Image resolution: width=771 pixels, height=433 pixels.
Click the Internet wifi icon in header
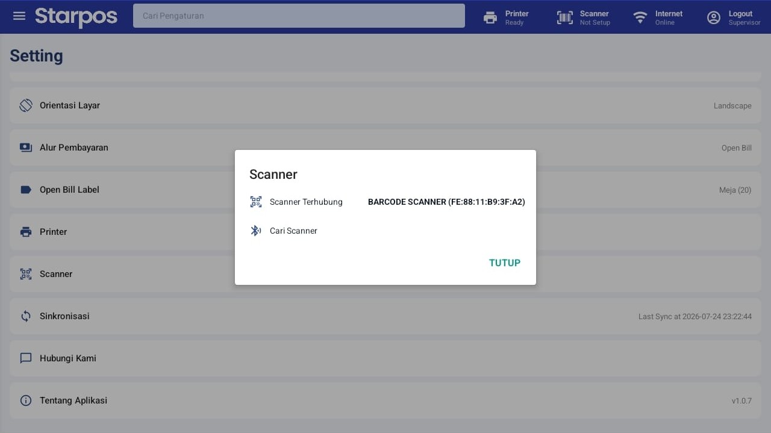click(640, 17)
